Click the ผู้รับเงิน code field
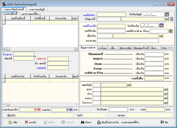The image size is (177, 128). point(105,36)
